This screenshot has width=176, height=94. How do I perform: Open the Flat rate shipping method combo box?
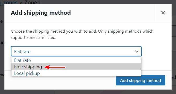(76, 51)
